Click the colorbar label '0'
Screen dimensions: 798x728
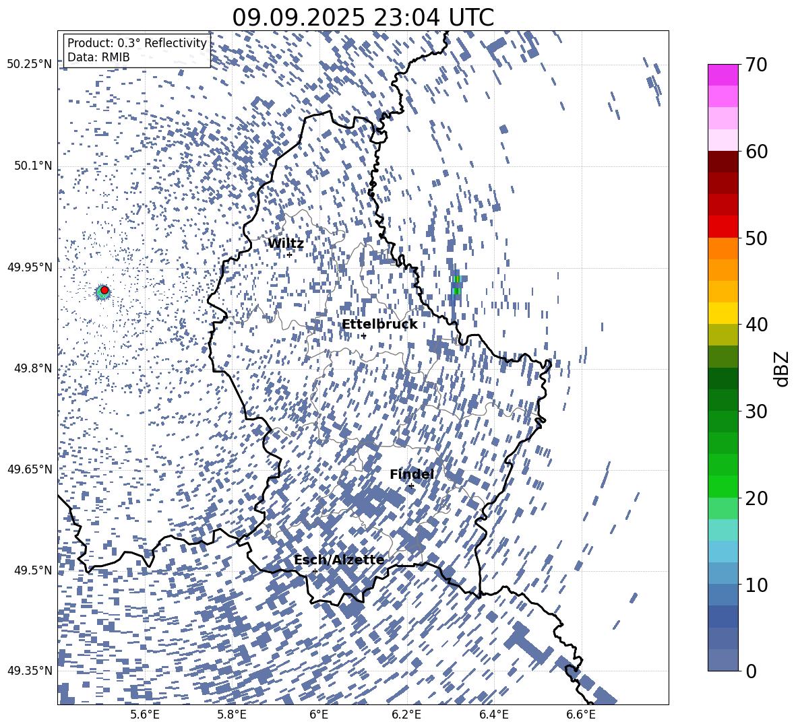[751, 671]
